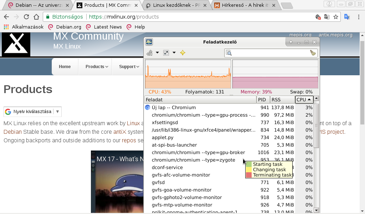Image resolution: width=365 pixels, height=214 pixels.
Task: Select the gvfsd process row
Action: pyautogui.click(x=229, y=182)
